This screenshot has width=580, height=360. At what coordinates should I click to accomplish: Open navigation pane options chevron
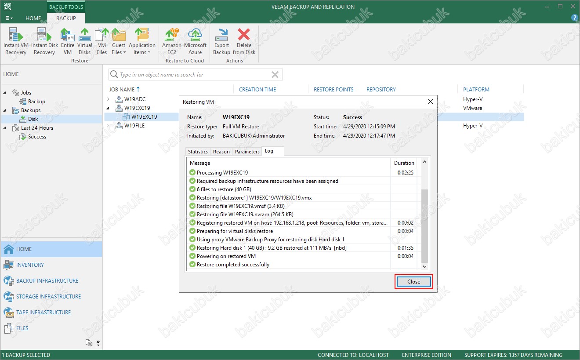tap(98, 342)
